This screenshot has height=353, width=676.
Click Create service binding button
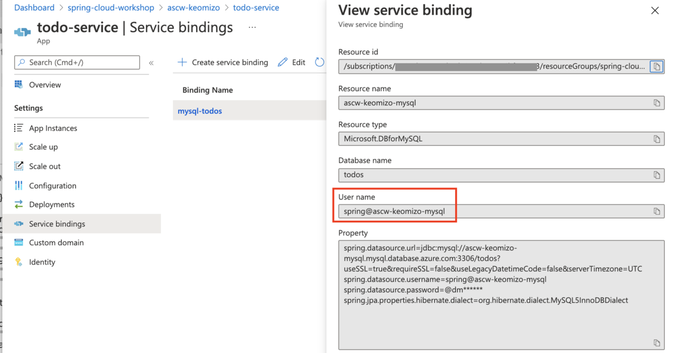click(223, 62)
